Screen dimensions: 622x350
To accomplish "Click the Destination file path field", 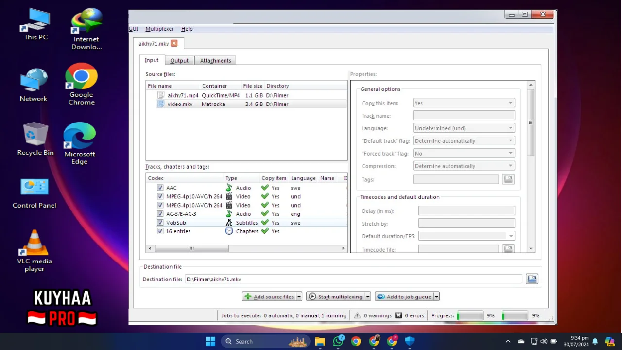I will (x=353, y=279).
